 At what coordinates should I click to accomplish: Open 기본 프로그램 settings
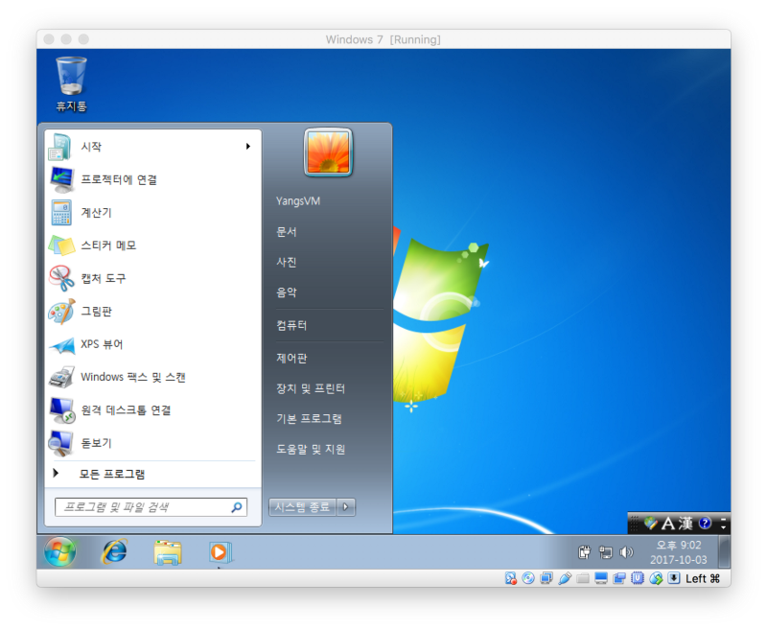point(309,418)
